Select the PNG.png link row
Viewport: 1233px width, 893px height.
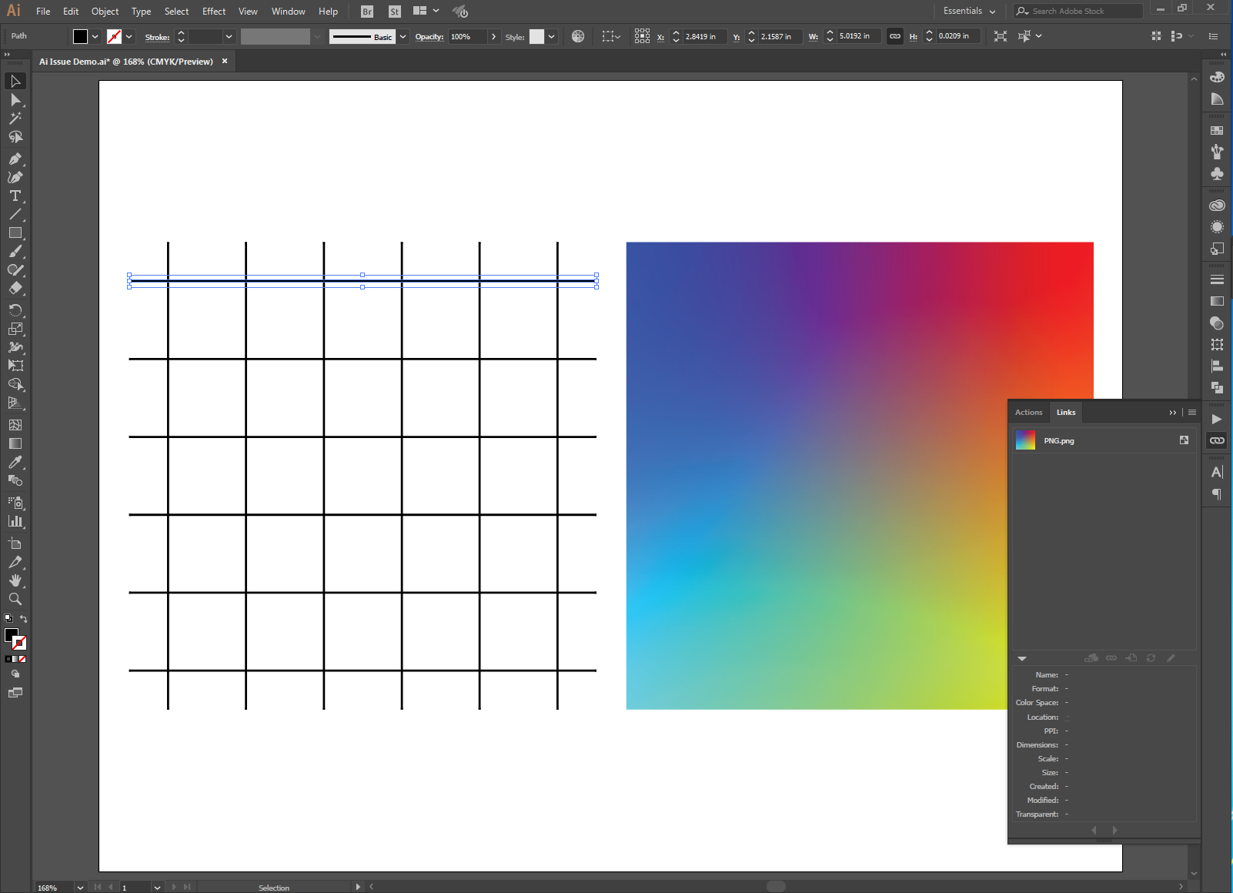coord(1104,440)
